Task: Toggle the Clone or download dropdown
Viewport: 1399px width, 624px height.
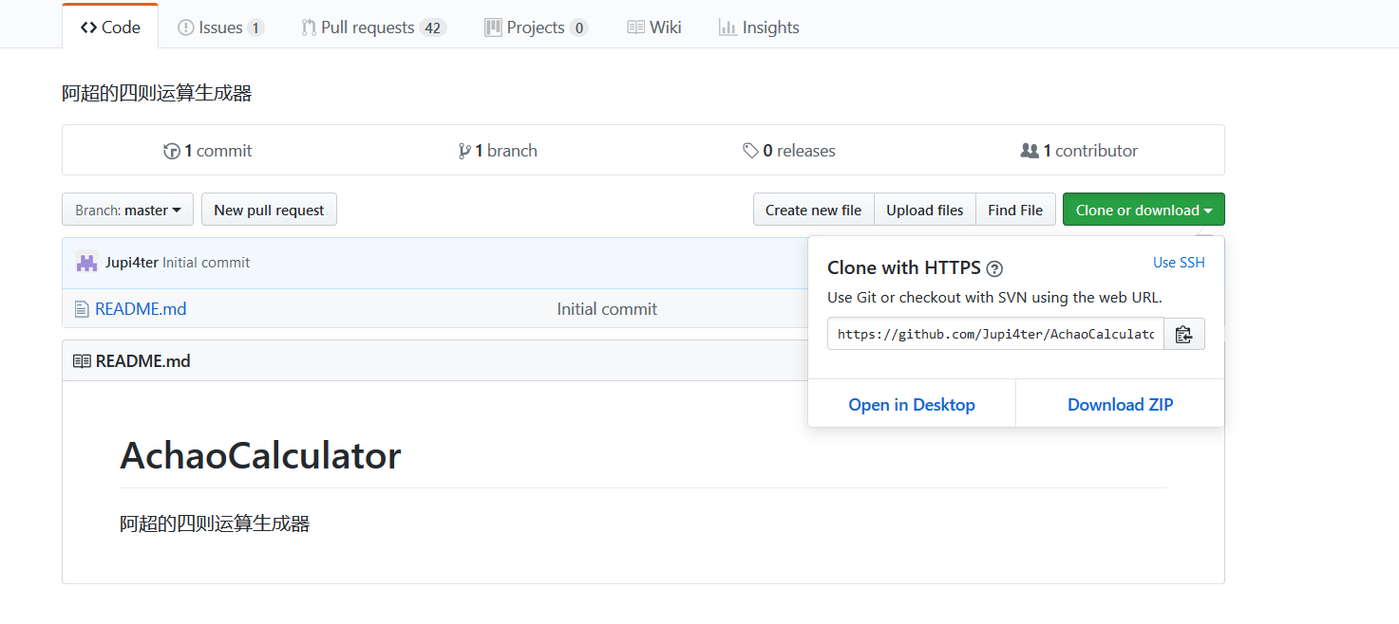Action: (1144, 210)
